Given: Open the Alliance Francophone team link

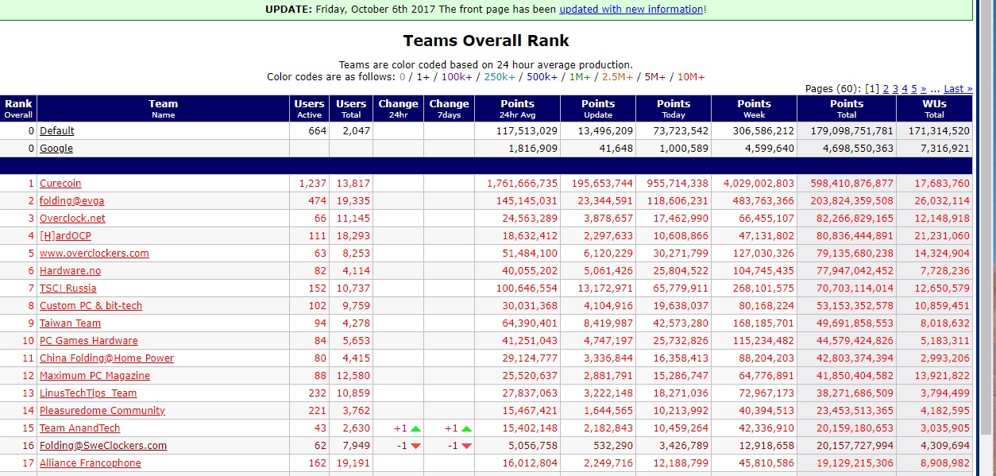Looking at the screenshot, I should 91,463.
